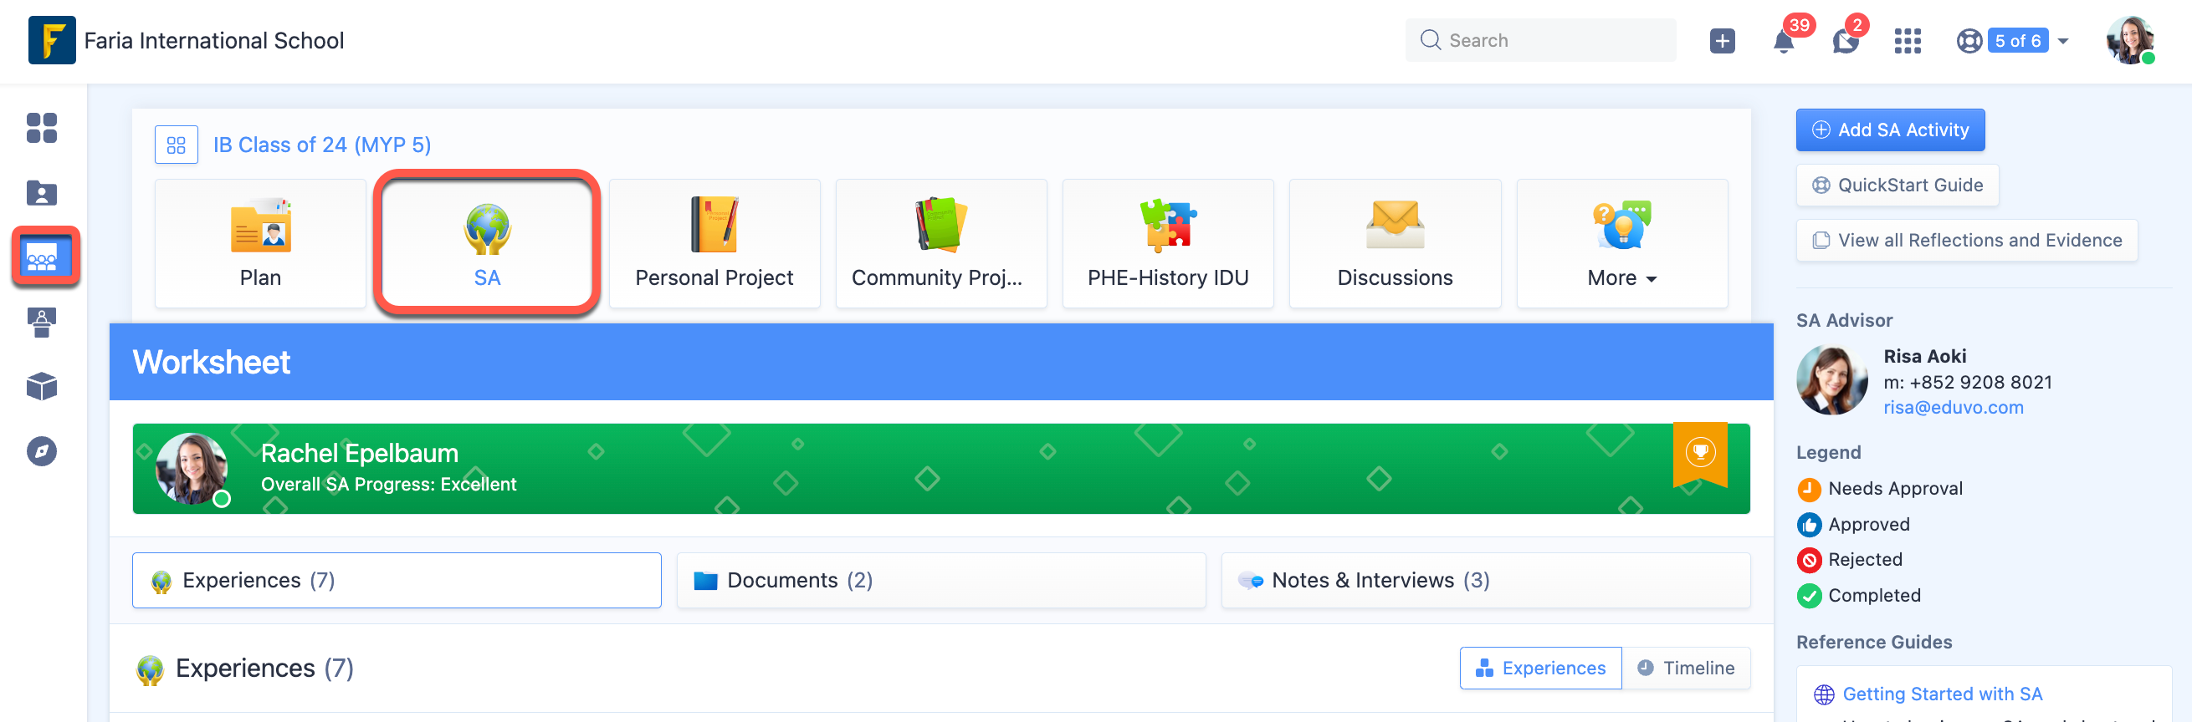Image resolution: width=2192 pixels, height=722 pixels.
Task: Click the Rejected legend icon
Action: click(1808, 560)
